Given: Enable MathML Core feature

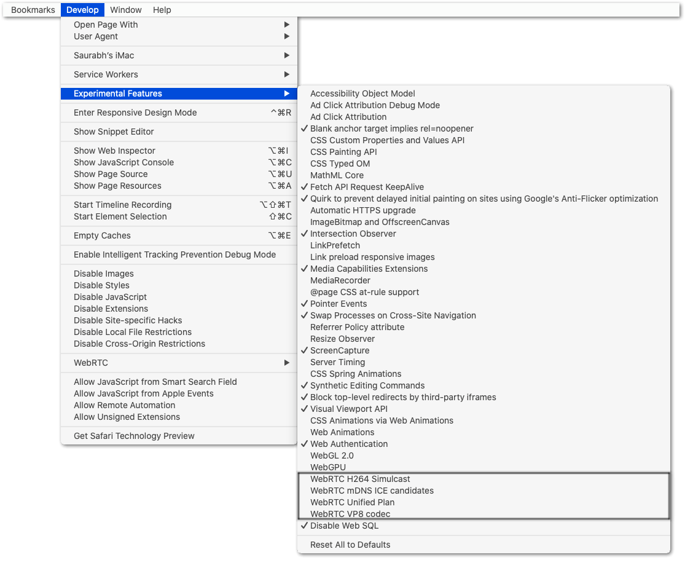Looking at the screenshot, I should coord(483,175).
